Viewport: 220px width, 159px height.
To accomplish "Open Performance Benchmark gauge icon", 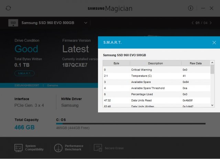I will pyautogui.click(x=58, y=148).
